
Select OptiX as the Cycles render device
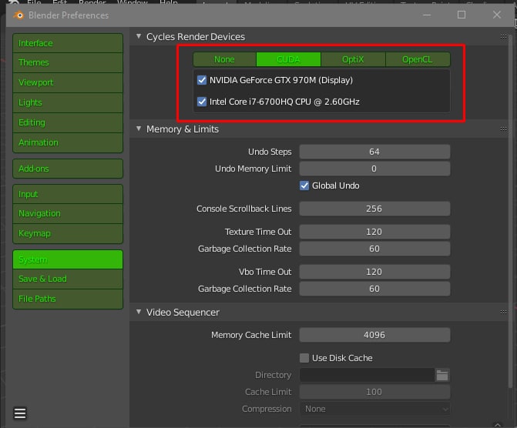(353, 59)
